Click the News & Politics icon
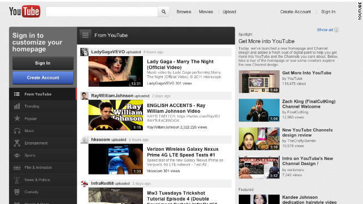 point(16,180)
